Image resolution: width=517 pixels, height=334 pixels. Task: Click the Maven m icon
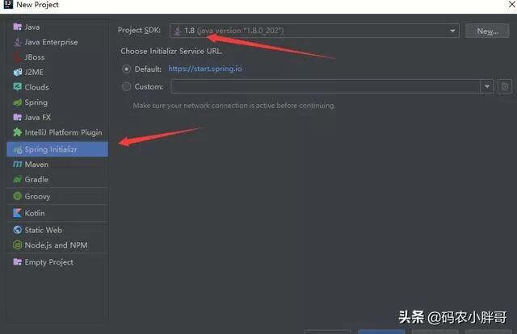17,164
